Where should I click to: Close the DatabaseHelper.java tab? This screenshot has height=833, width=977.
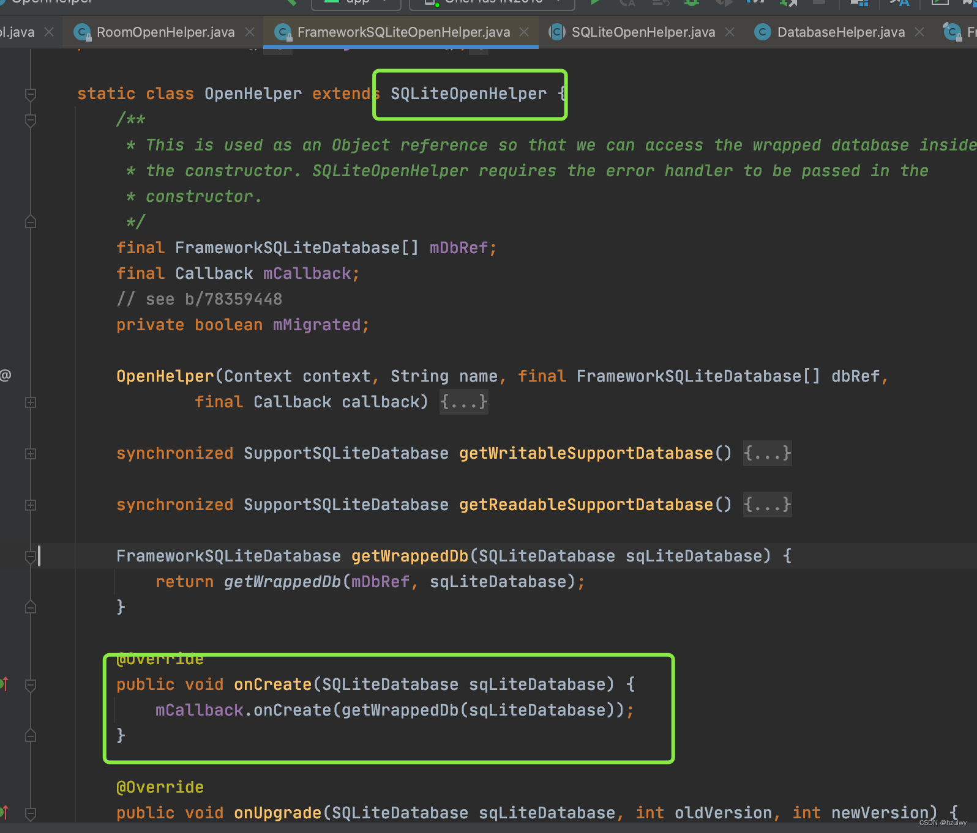pos(919,32)
